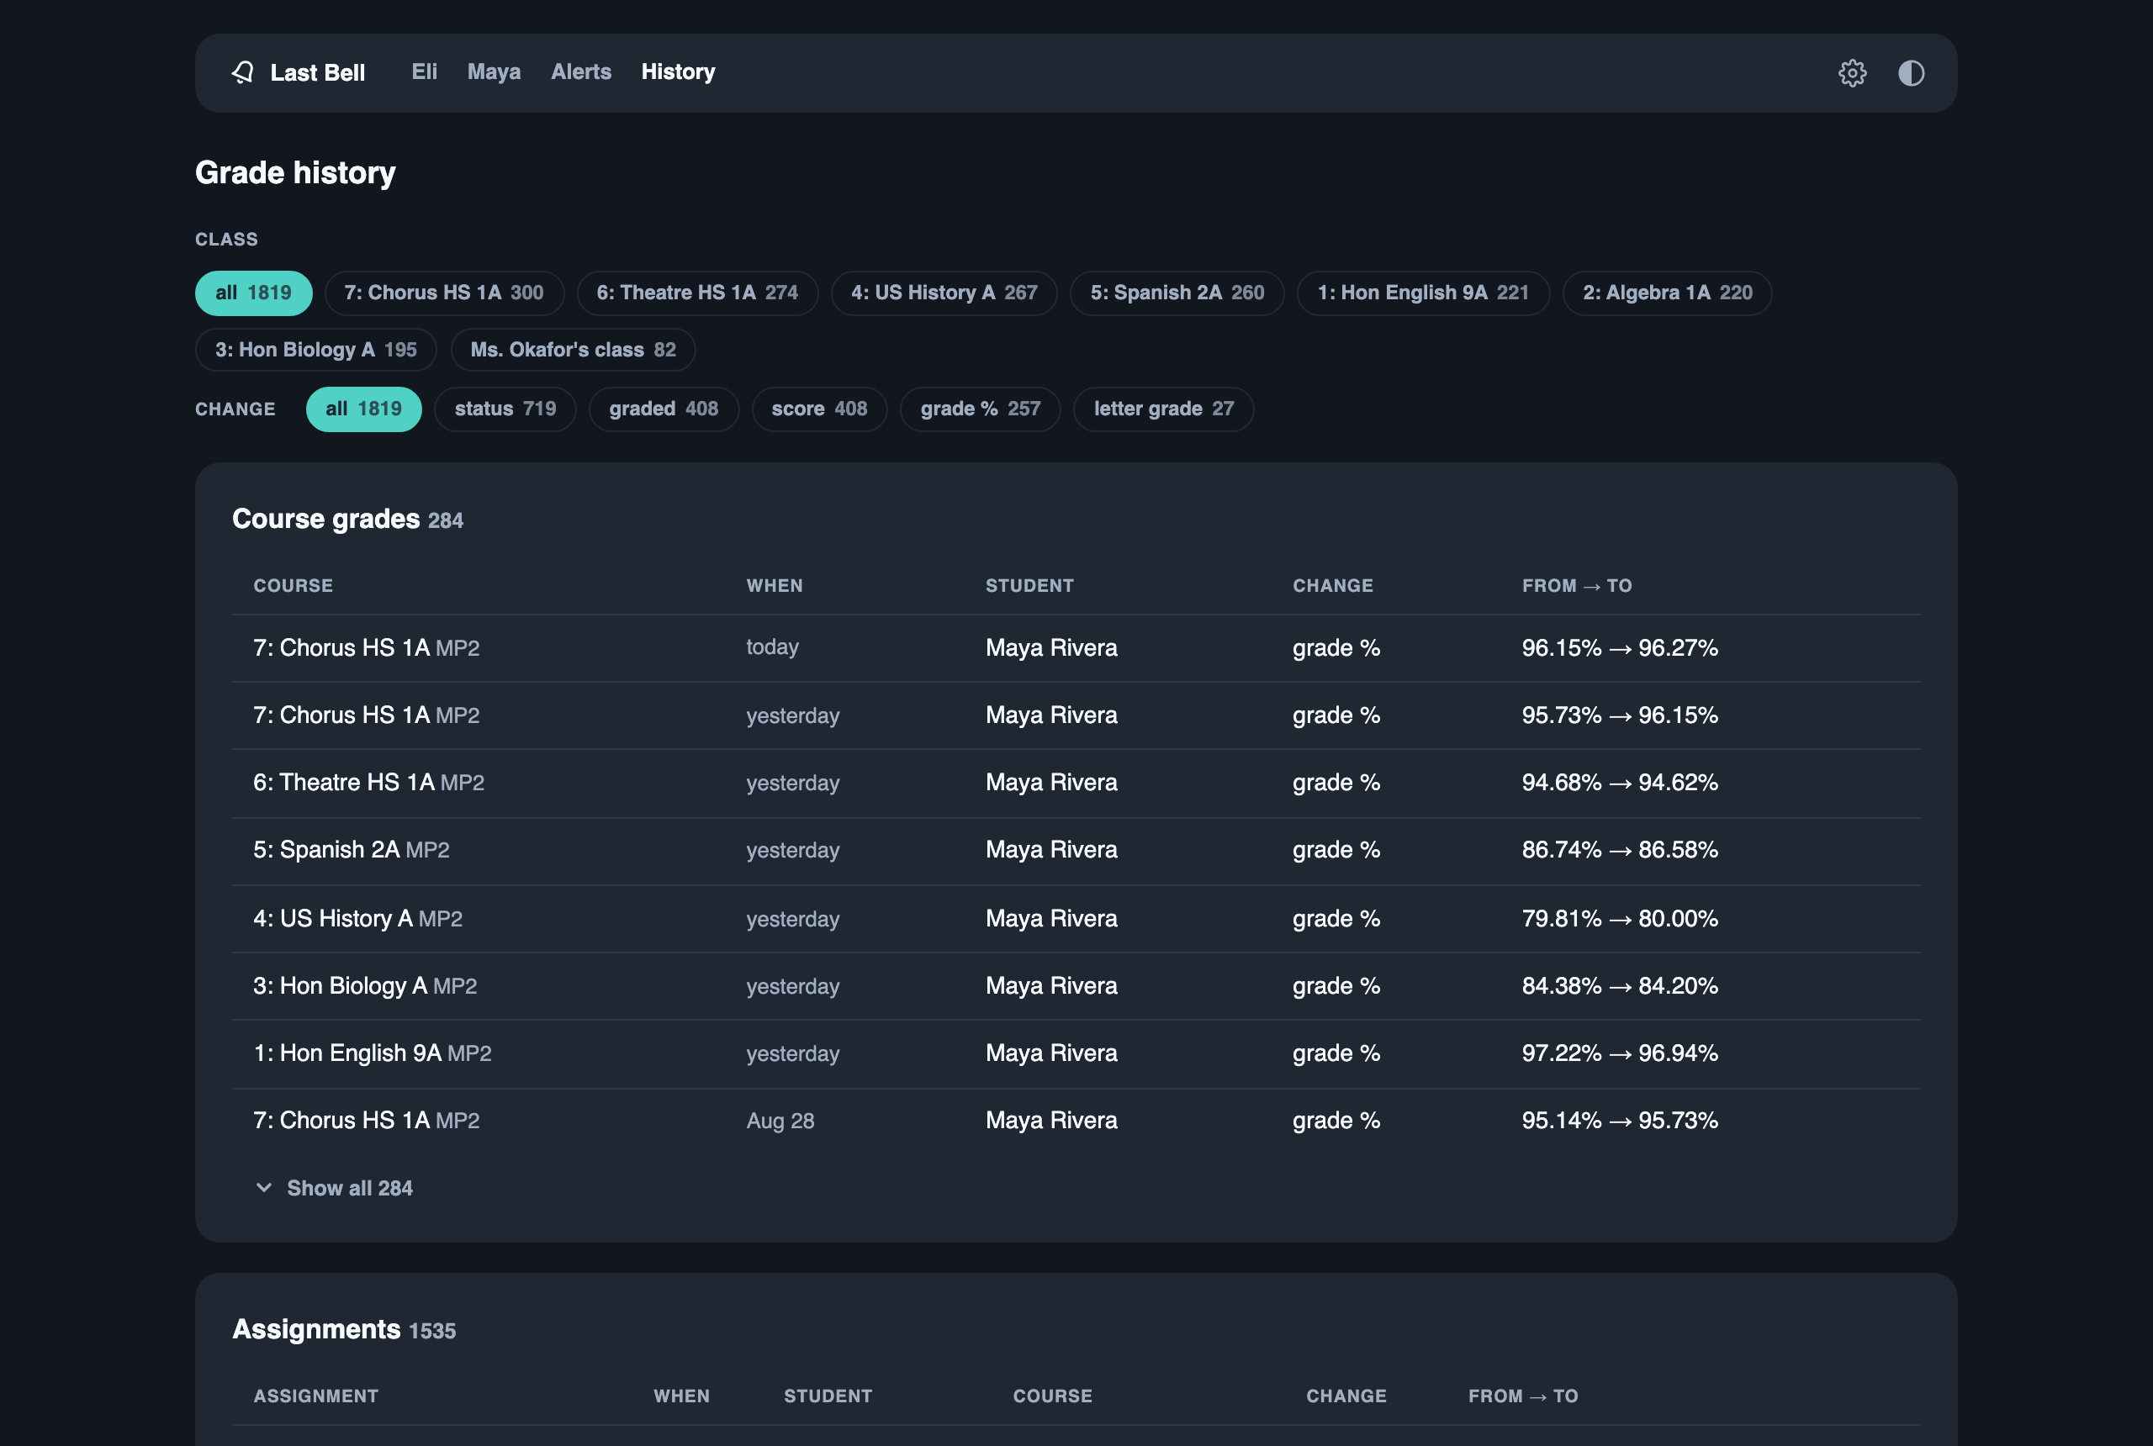
Task: Select change filter 'all 1819'
Action: pos(363,409)
